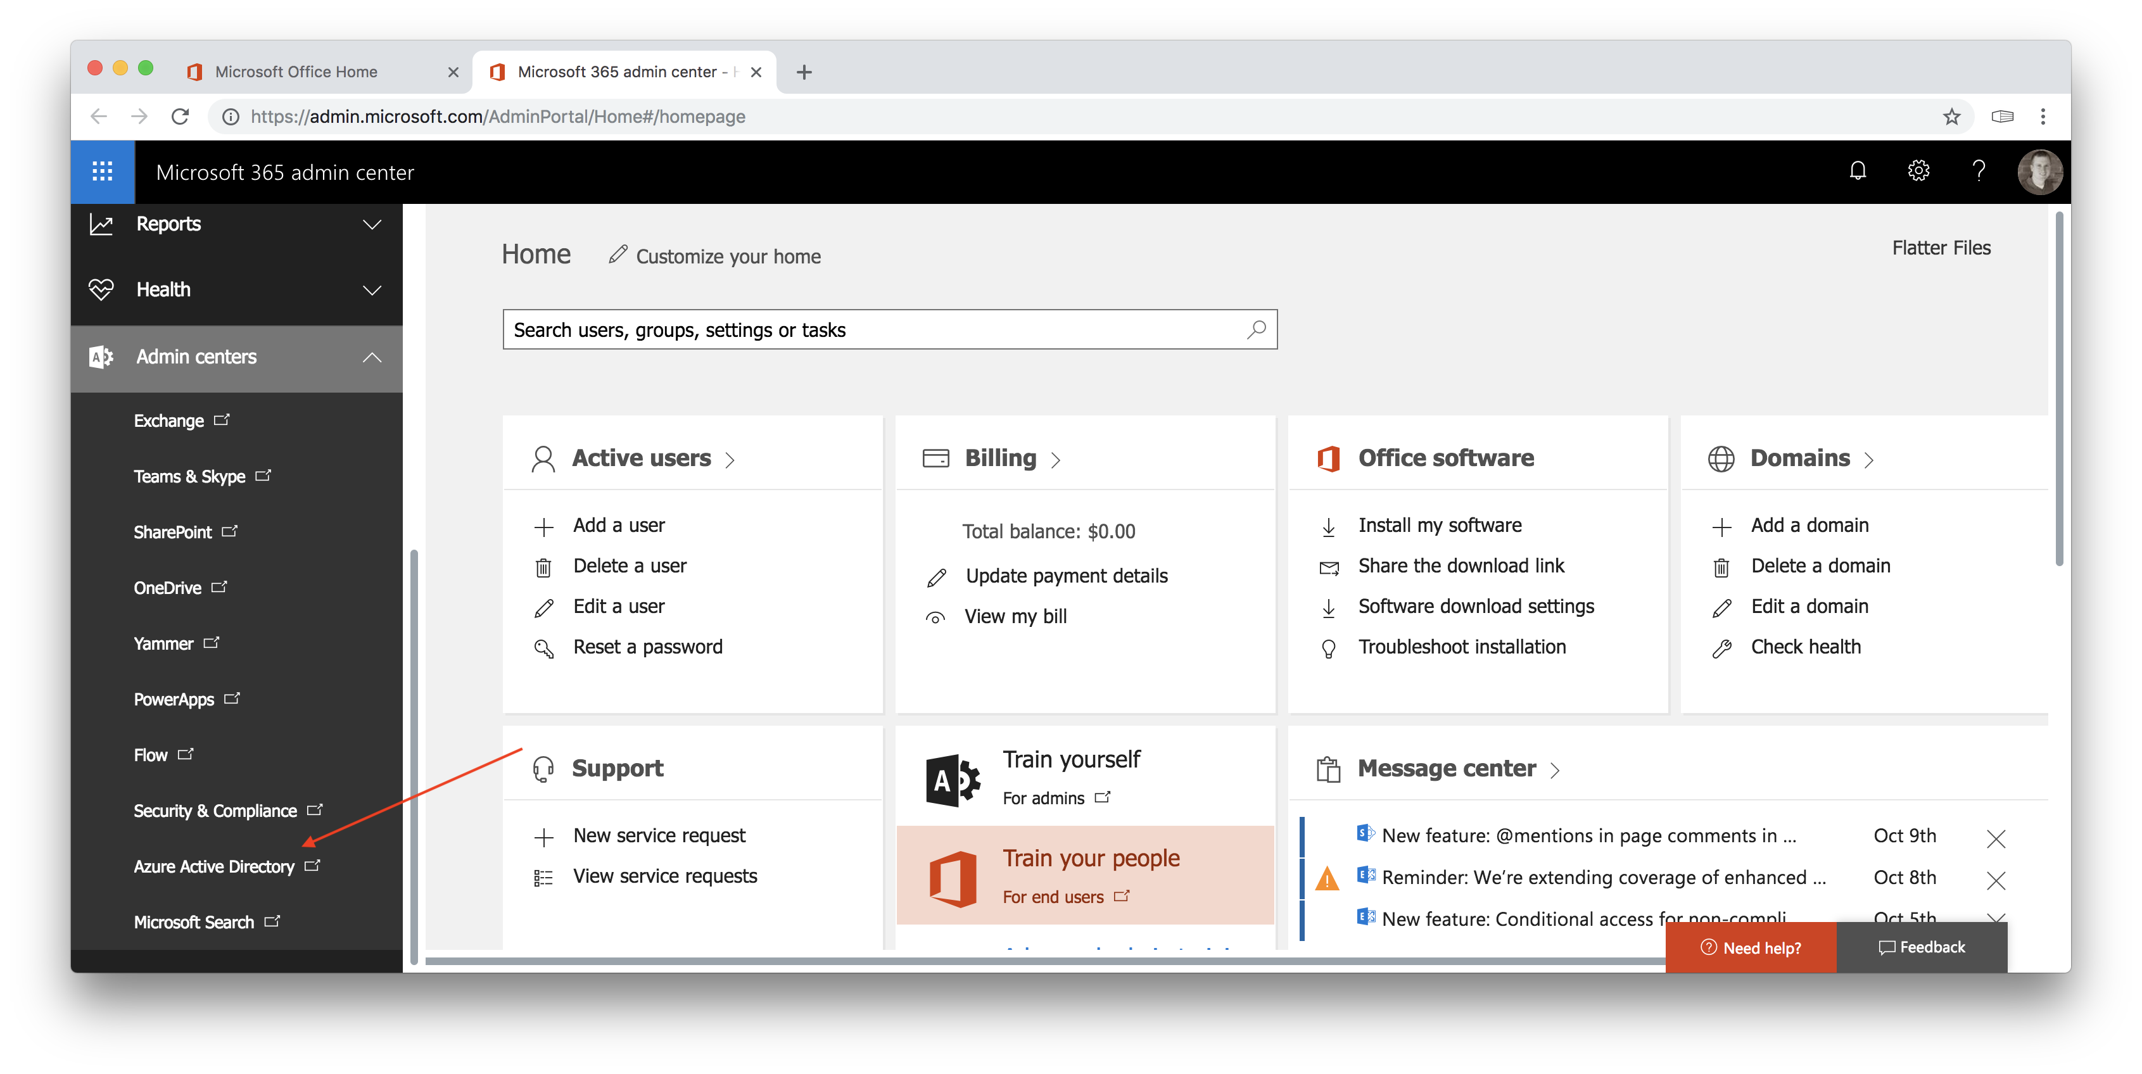Click the Delete a user trash icon
This screenshot has width=2142, height=1074.
(543, 568)
